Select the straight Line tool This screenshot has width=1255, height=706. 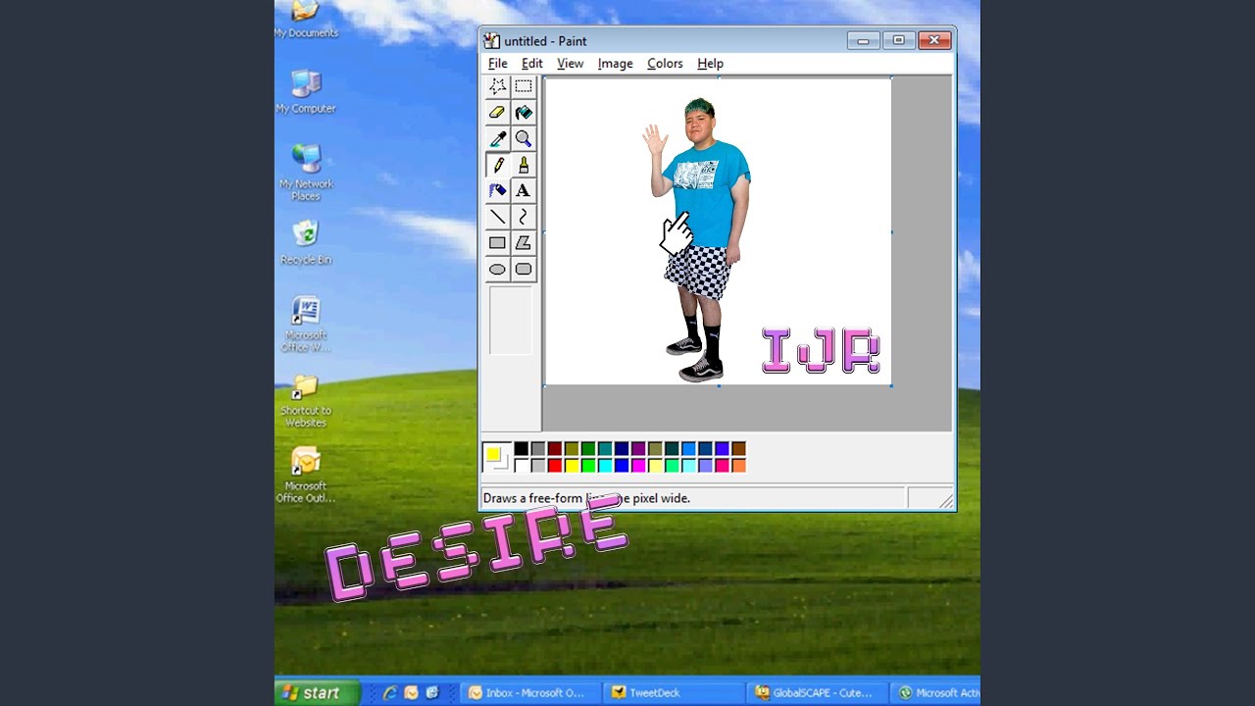tap(497, 217)
